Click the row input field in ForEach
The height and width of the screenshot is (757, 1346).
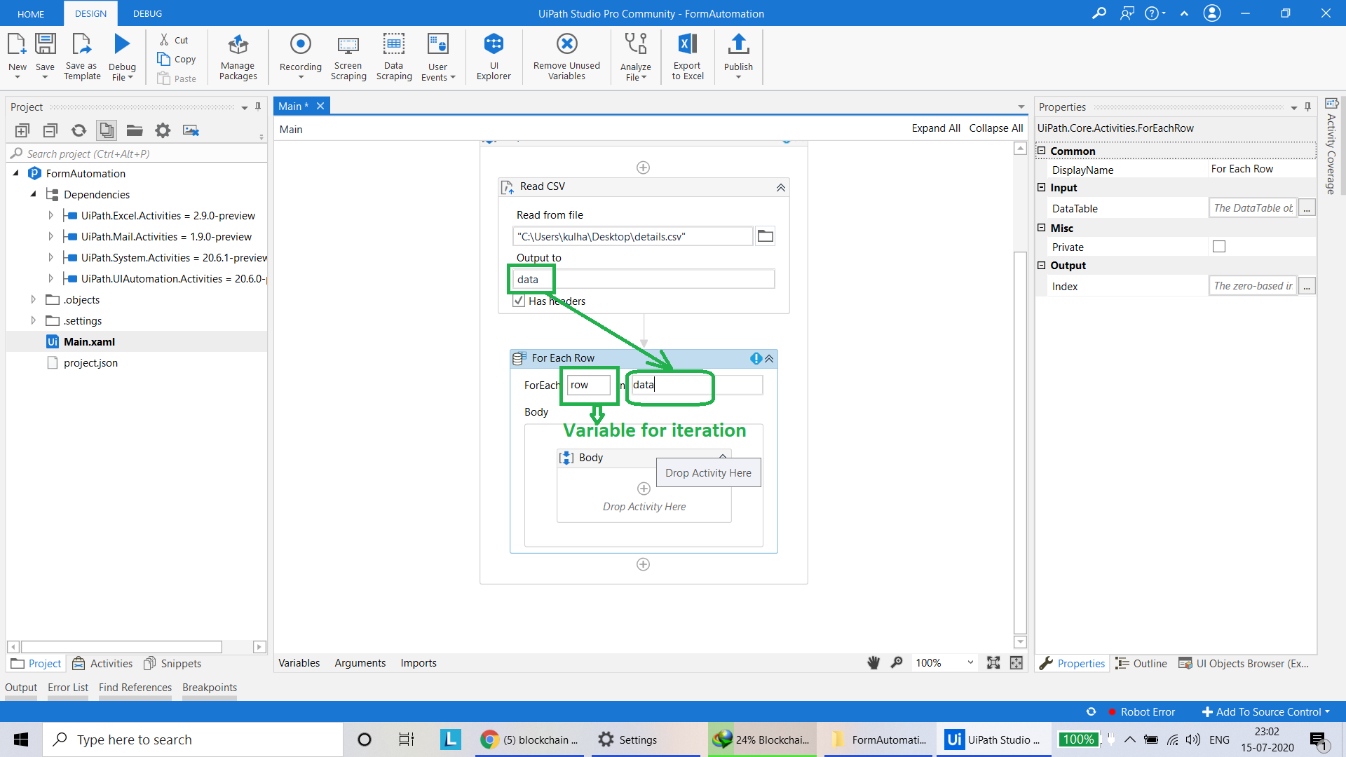point(588,385)
